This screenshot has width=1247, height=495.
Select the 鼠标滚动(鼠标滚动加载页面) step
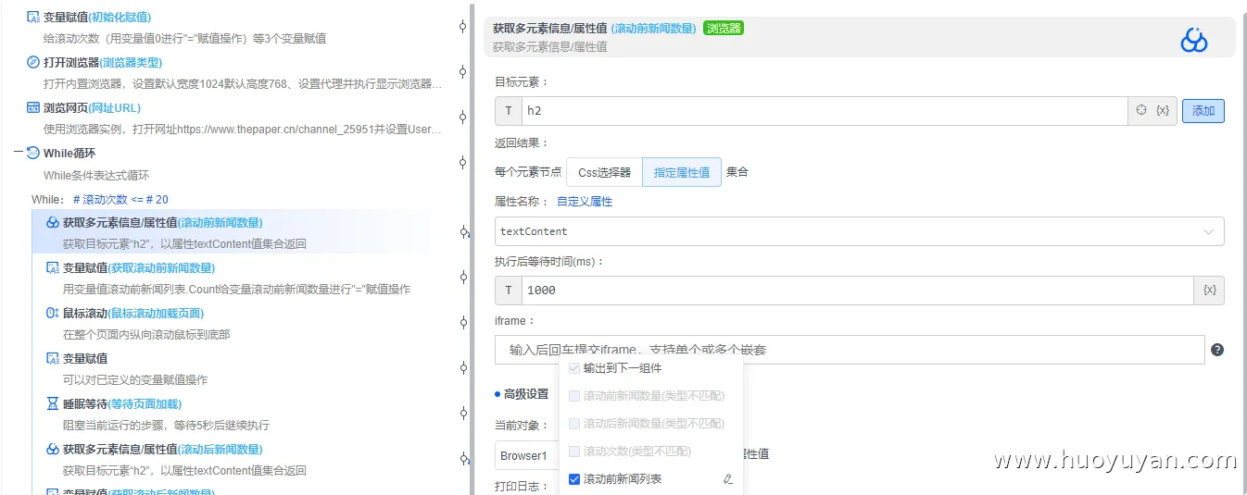click(x=133, y=313)
